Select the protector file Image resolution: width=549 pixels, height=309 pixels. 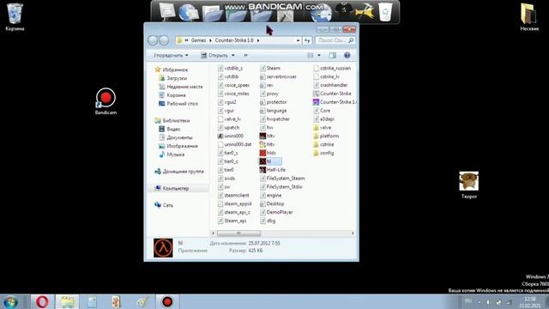click(x=273, y=102)
